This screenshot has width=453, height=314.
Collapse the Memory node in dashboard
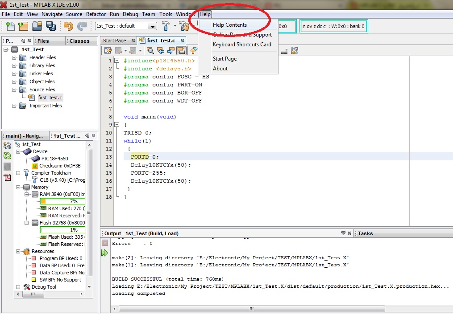pos(18,187)
